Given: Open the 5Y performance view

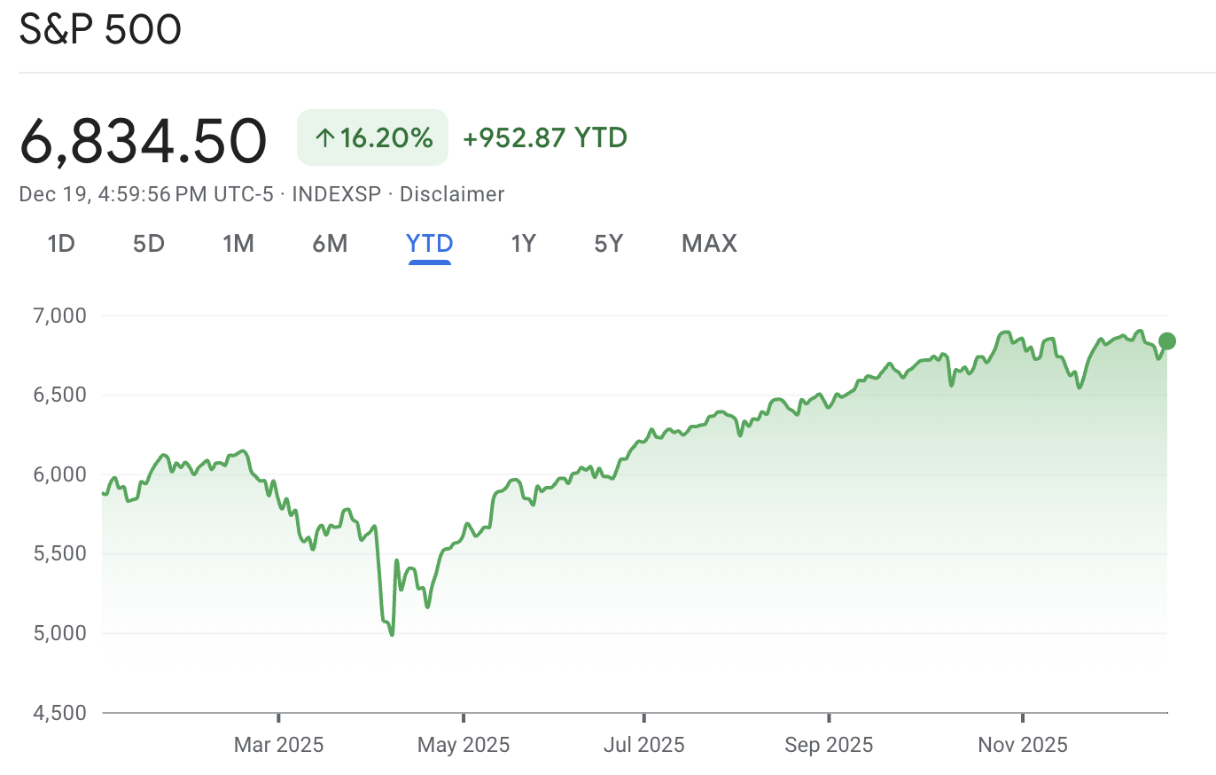Looking at the screenshot, I should pos(608,243).
